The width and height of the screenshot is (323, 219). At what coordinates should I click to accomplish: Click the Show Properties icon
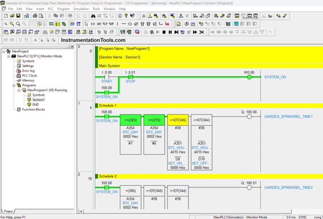(37, 32)
